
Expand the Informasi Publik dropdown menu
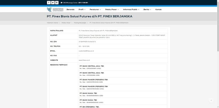pos(131,10)
